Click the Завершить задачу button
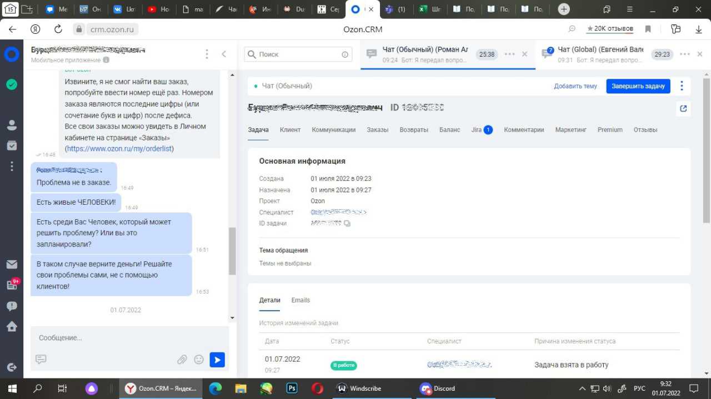 click(x=638, y=86)
